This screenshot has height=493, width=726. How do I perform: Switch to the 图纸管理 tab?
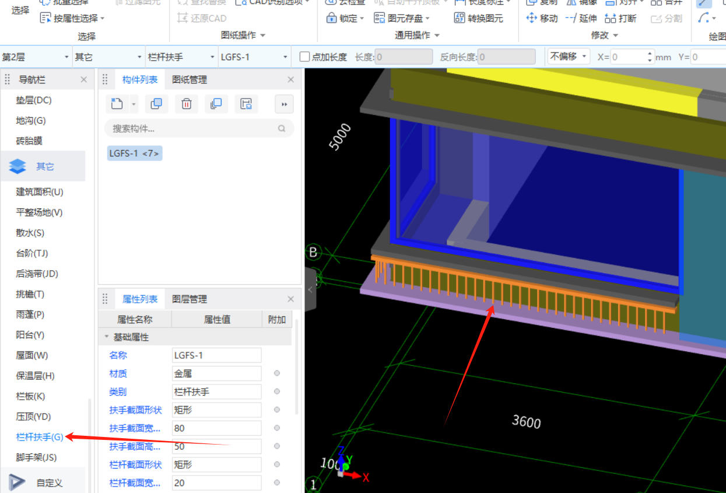point(190,79)
